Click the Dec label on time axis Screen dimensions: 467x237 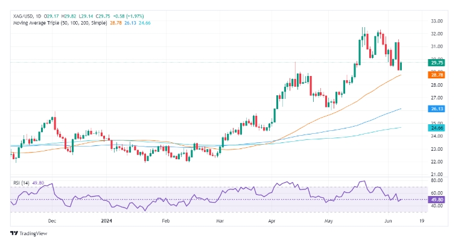[52, 221]
